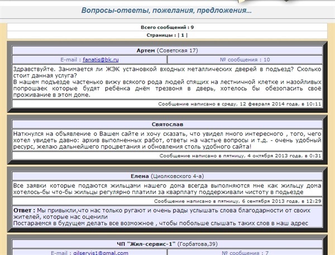Click author name ЧП "Жил-сервис-1" (Горбатова,39)
The image size is (335, 255).
tap(167, 244)
